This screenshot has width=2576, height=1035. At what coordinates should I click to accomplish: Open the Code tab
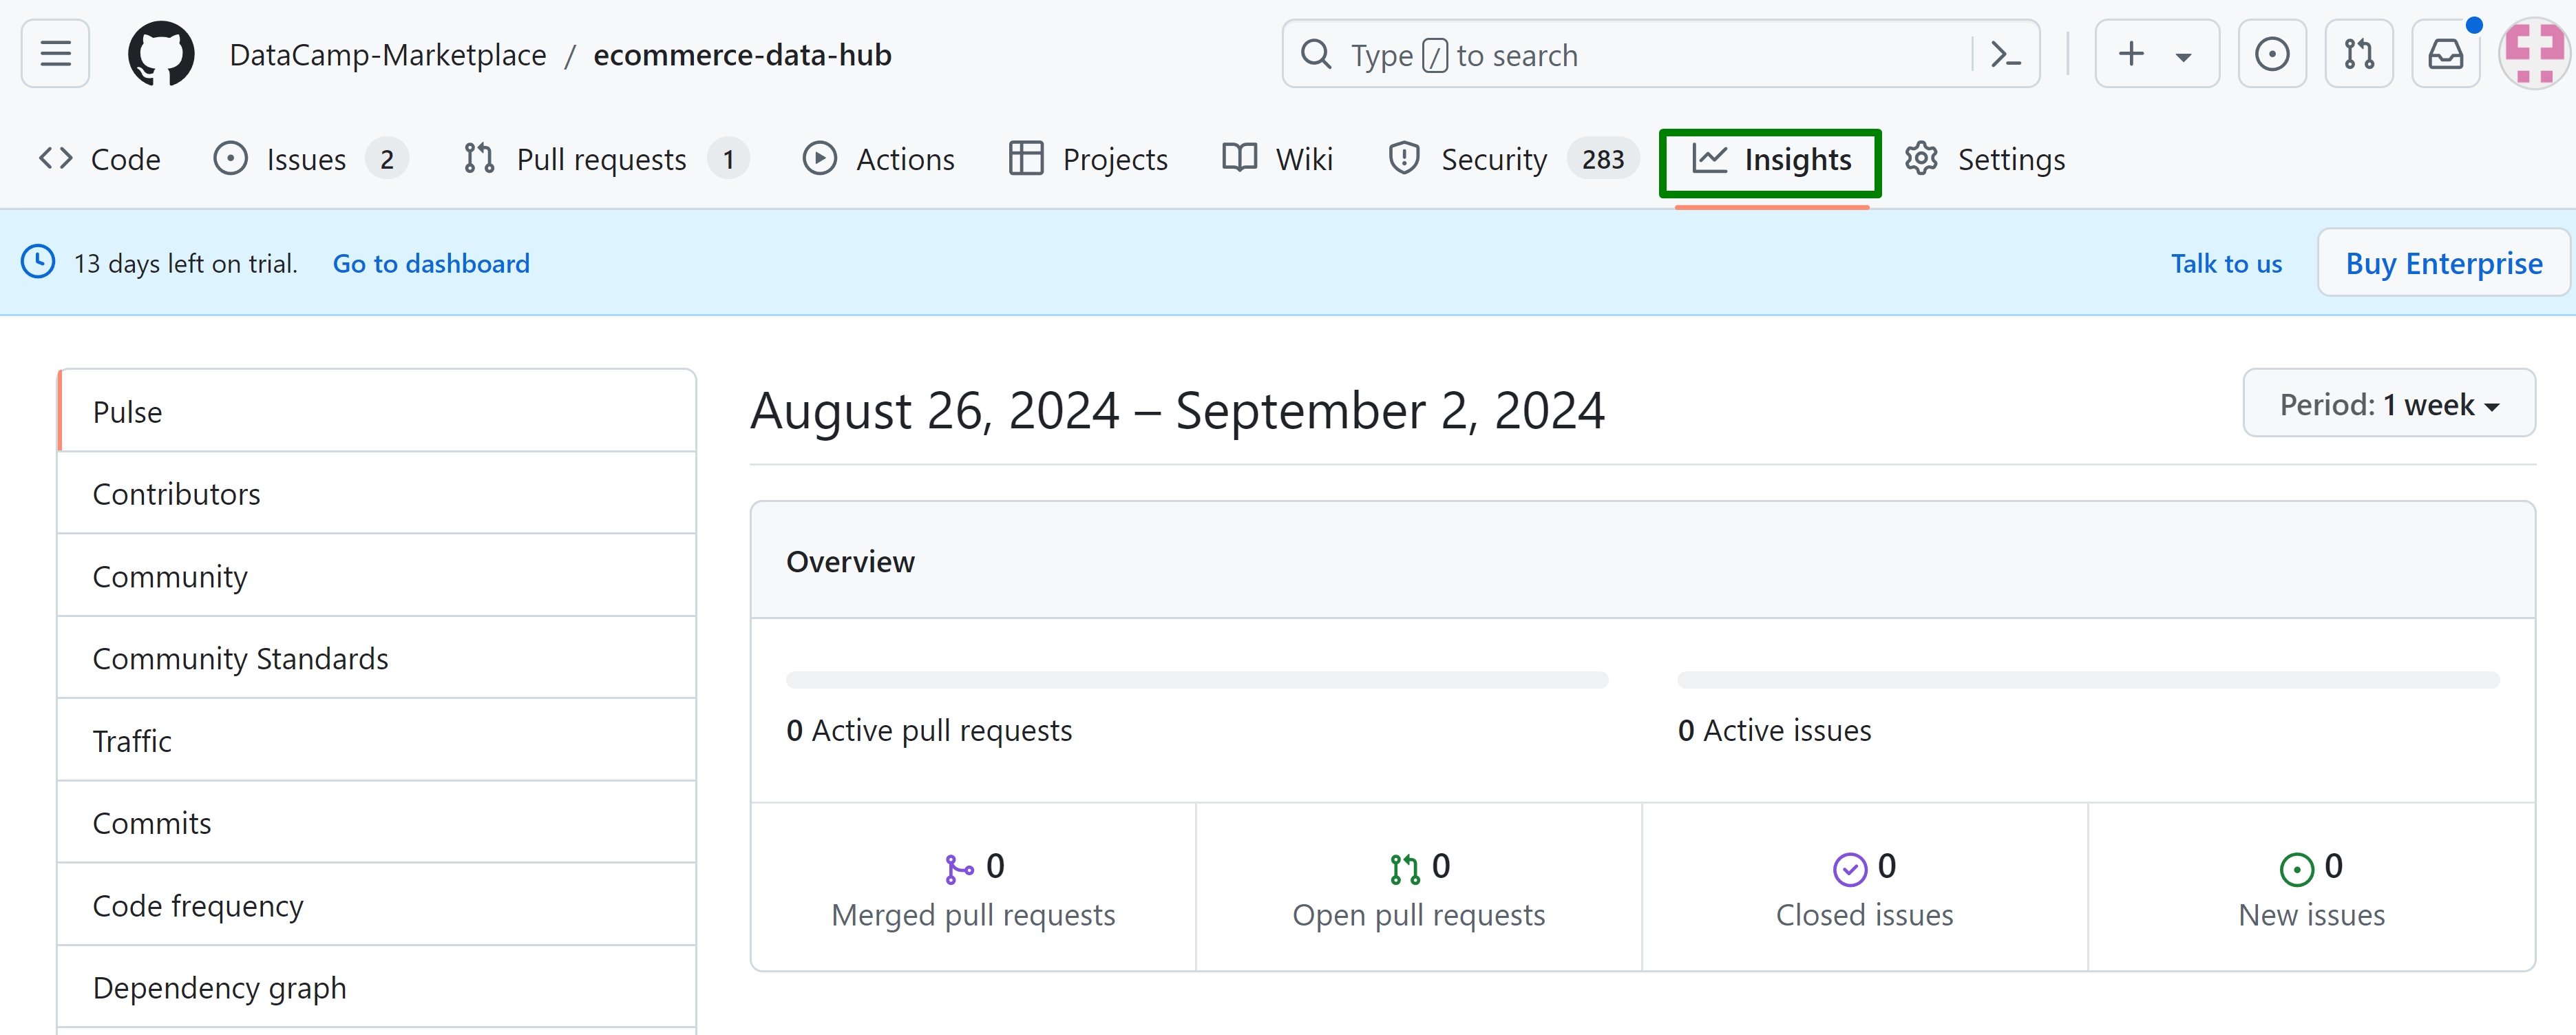[x=100, y=159]
